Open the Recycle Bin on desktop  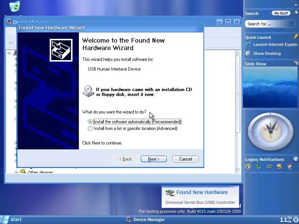click(x=15, y=6)
